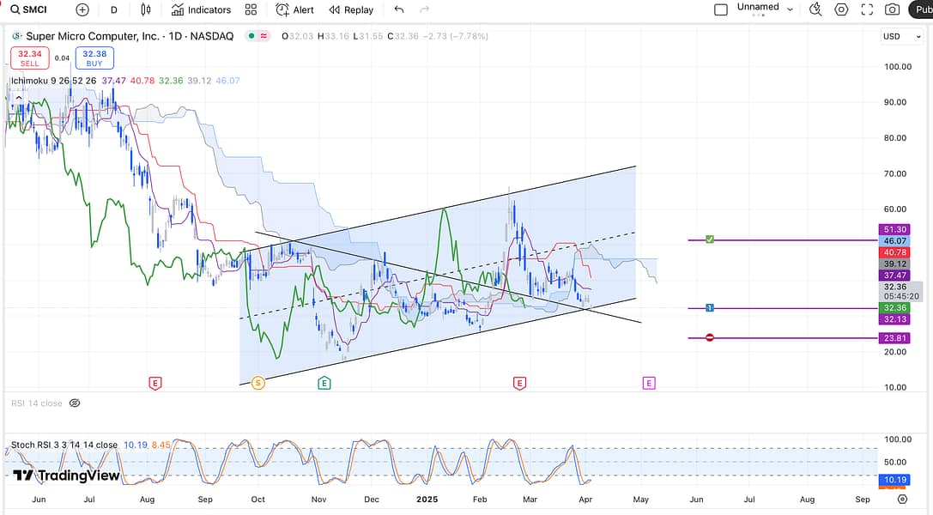This screenshot has width=933, height=515.
Task: Click the undo arrow icon
Action: pyautogui.click(x=398, y=10)
